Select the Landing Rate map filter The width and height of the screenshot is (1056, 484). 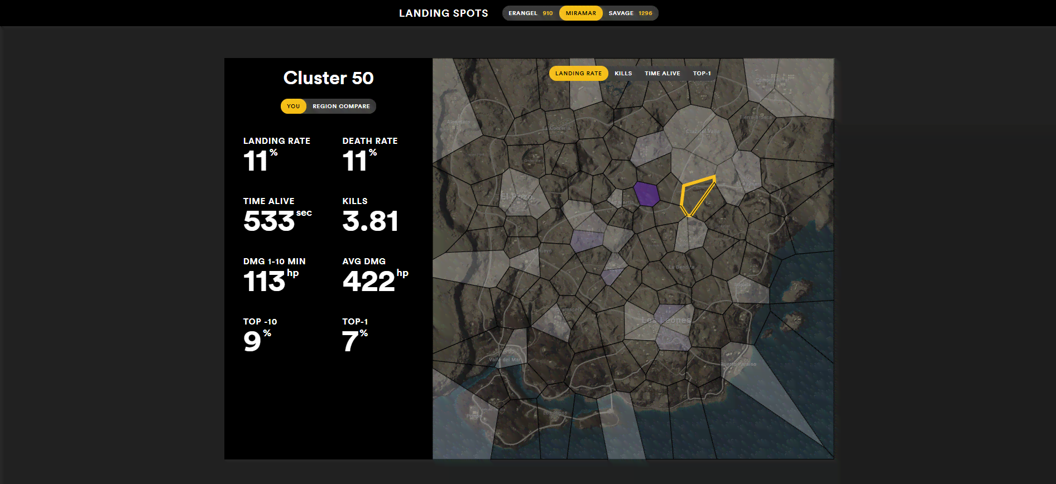point(578,74)
